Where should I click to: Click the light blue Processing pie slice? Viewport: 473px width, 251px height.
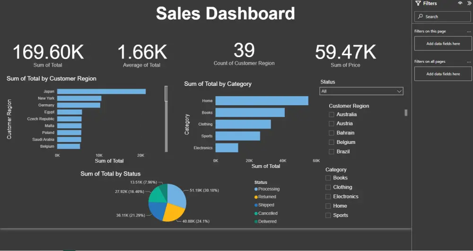[177, 195]
